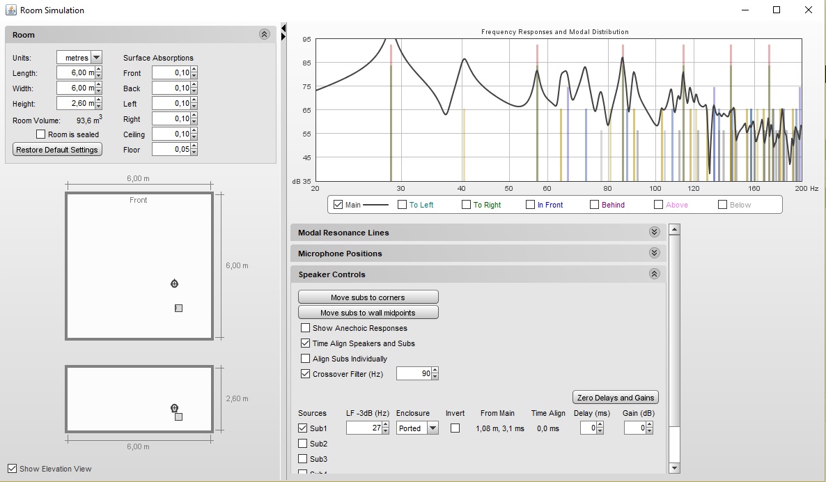Enable the Sub2 source
Screen dimensions: 826x482
[302, 444]
